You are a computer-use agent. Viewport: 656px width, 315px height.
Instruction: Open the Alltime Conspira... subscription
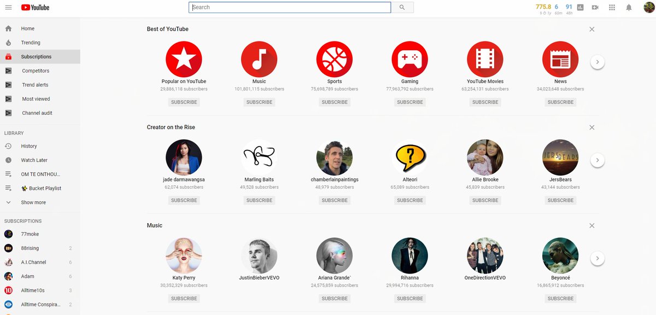pyautogui.click(x=40, y=305)
